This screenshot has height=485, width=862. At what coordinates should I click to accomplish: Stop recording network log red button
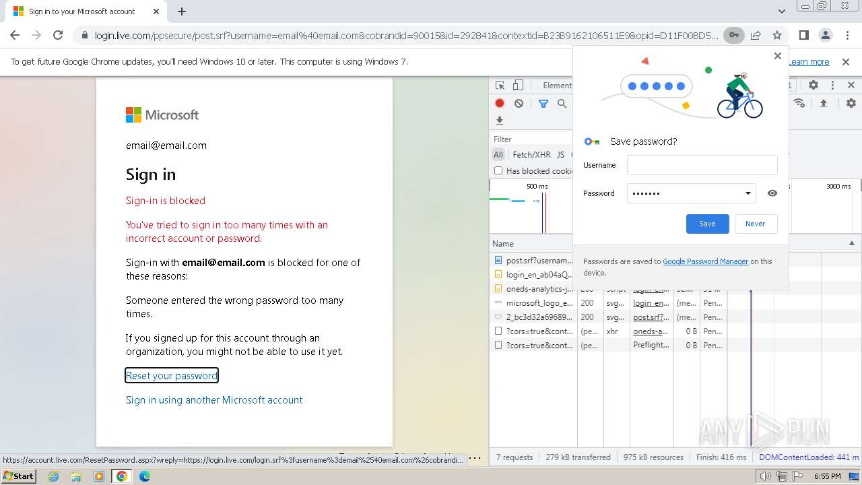coord(500,103)
